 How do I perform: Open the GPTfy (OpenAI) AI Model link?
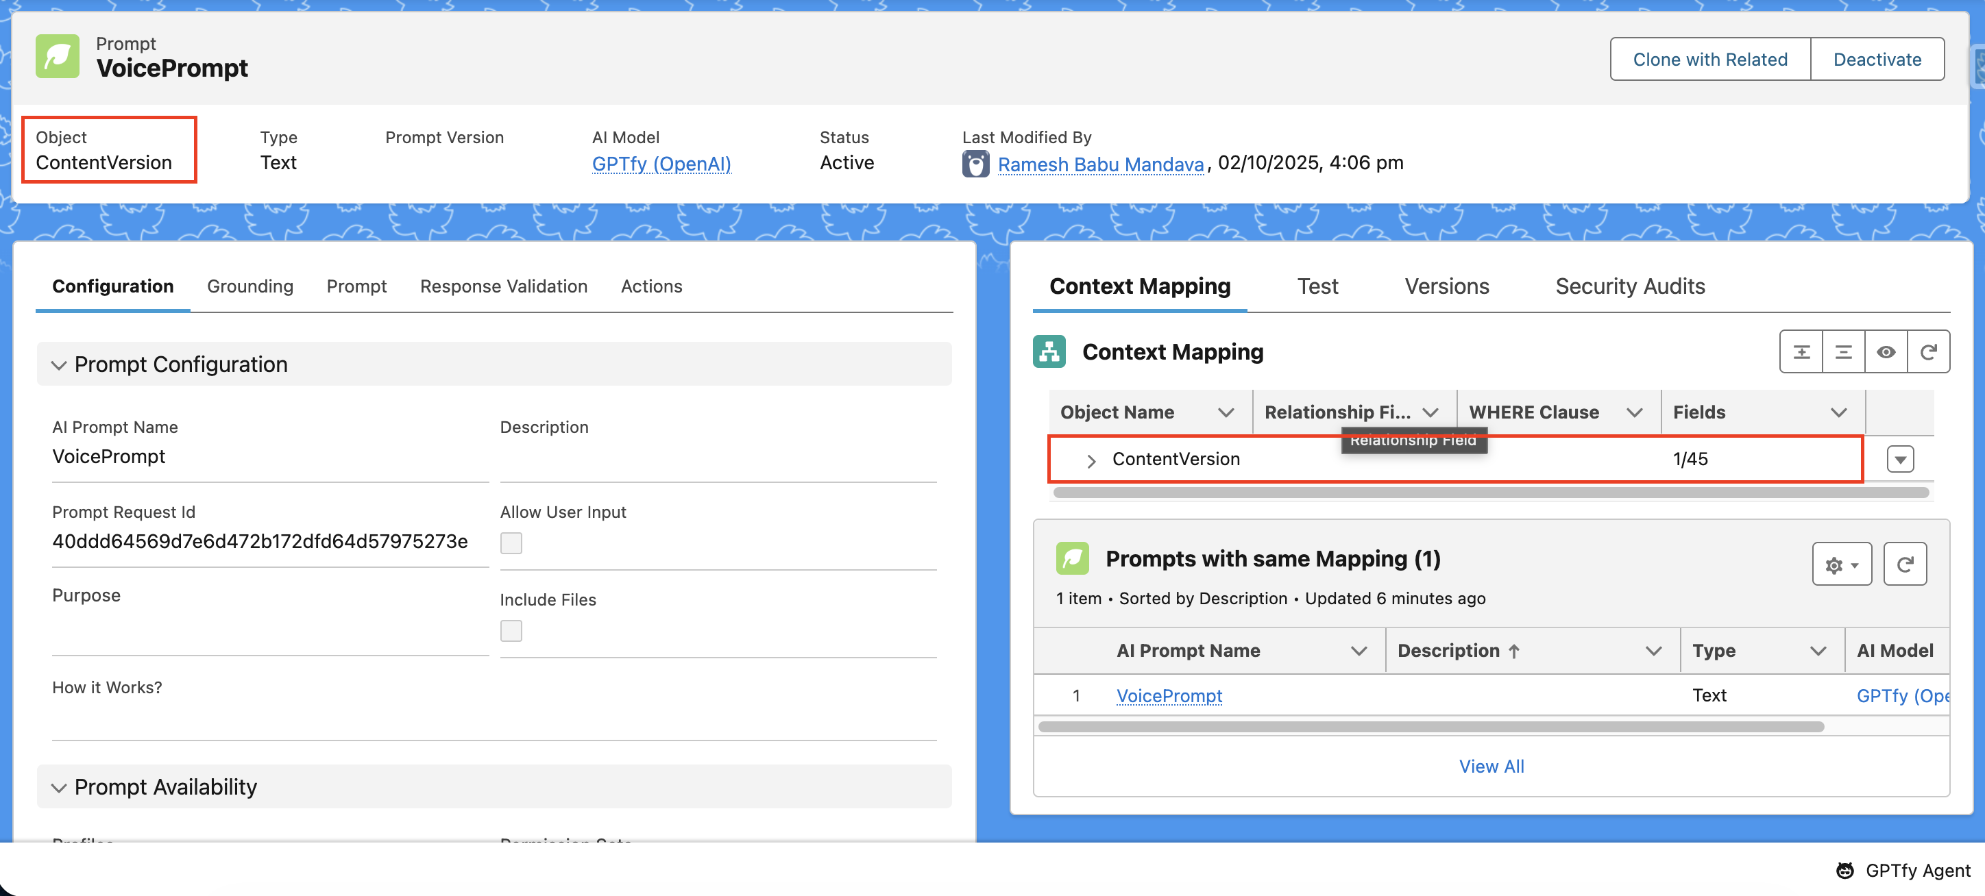click(660, 164)
